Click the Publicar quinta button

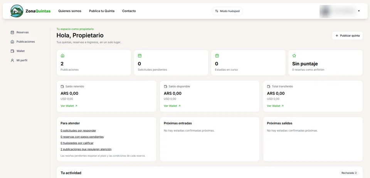347,35
